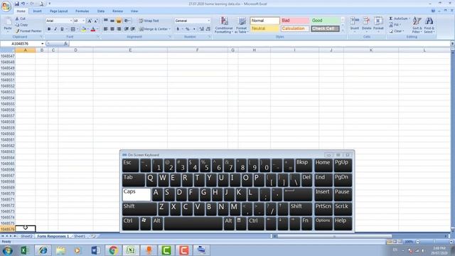
Task: Toggle bottom align for cell text
Action: pyautogui.click(x=119, y=21)
